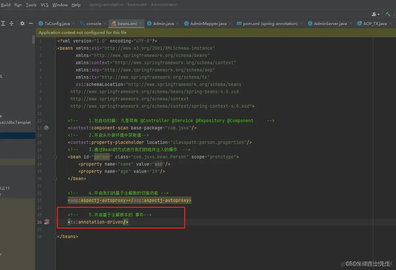Screen dimensions: 396x270
Task: Click fold end marker on line 20
Action: coord(55,179)
